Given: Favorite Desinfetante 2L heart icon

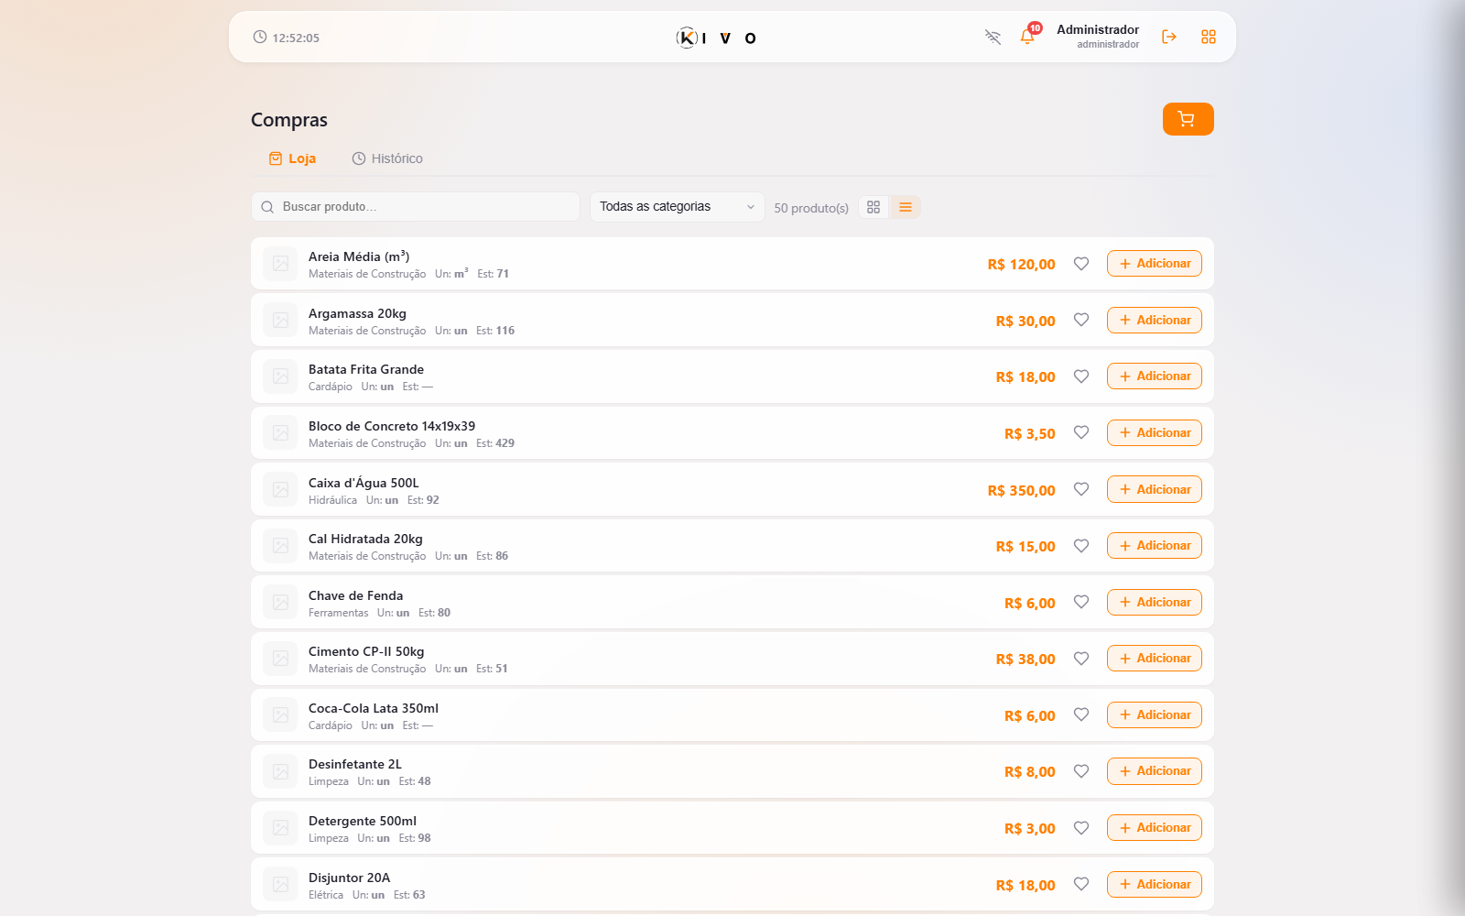Looking at the screenshot, I should click(1081, 771).
